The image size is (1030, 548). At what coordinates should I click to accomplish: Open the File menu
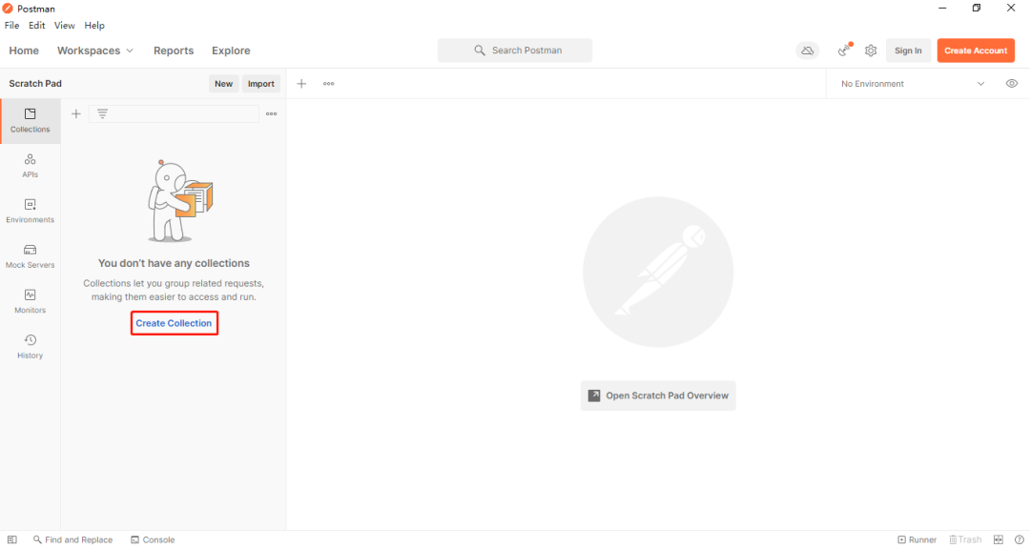click(x=11, y=26)
